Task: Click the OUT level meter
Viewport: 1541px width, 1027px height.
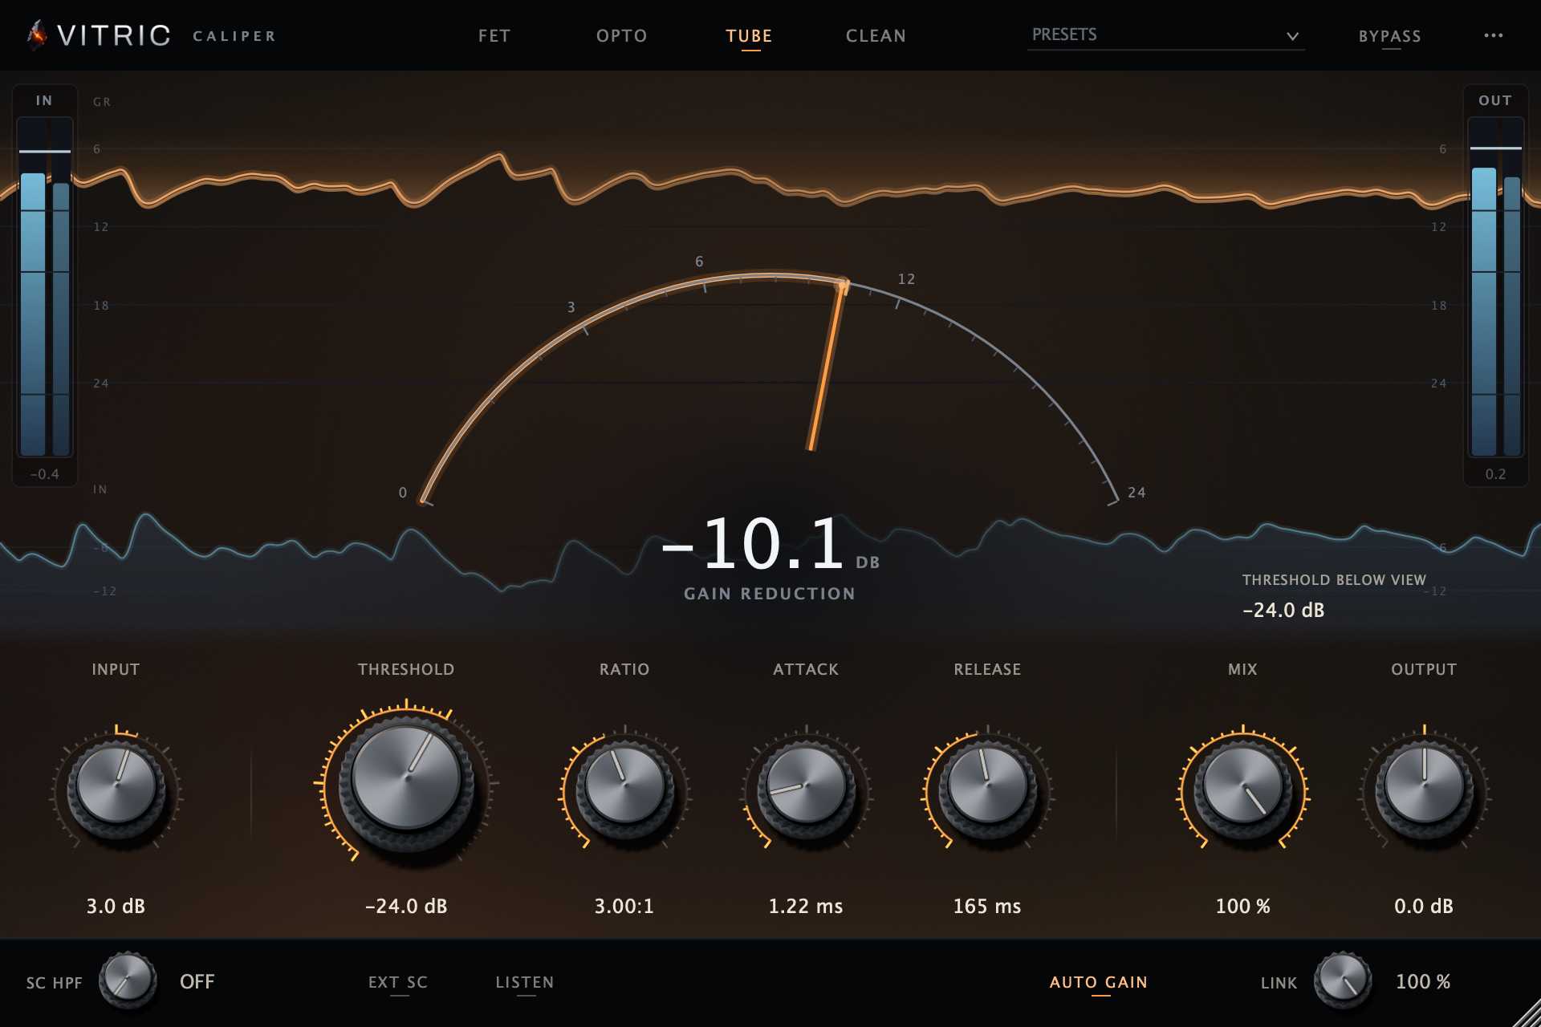Action: [1496, 287]
